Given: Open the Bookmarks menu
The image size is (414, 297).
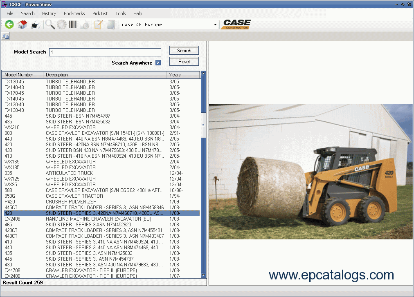Looking at the screenshot, I should pyautogui.click(x=74, y=13).
